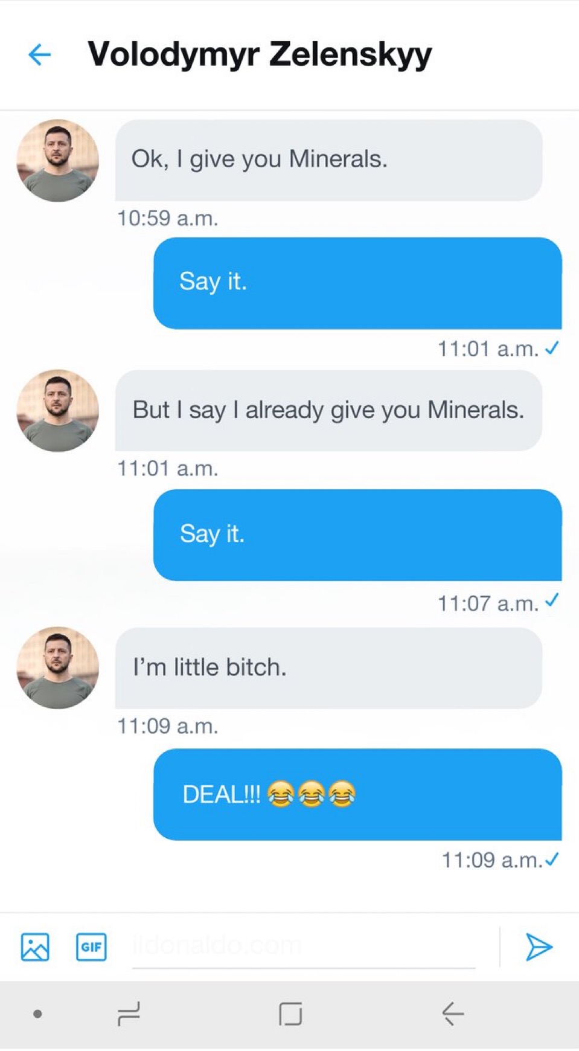Tap the first blue "Say it." bubble
579x1051 pixels.
pyautogui.click(x=357, y=283)
